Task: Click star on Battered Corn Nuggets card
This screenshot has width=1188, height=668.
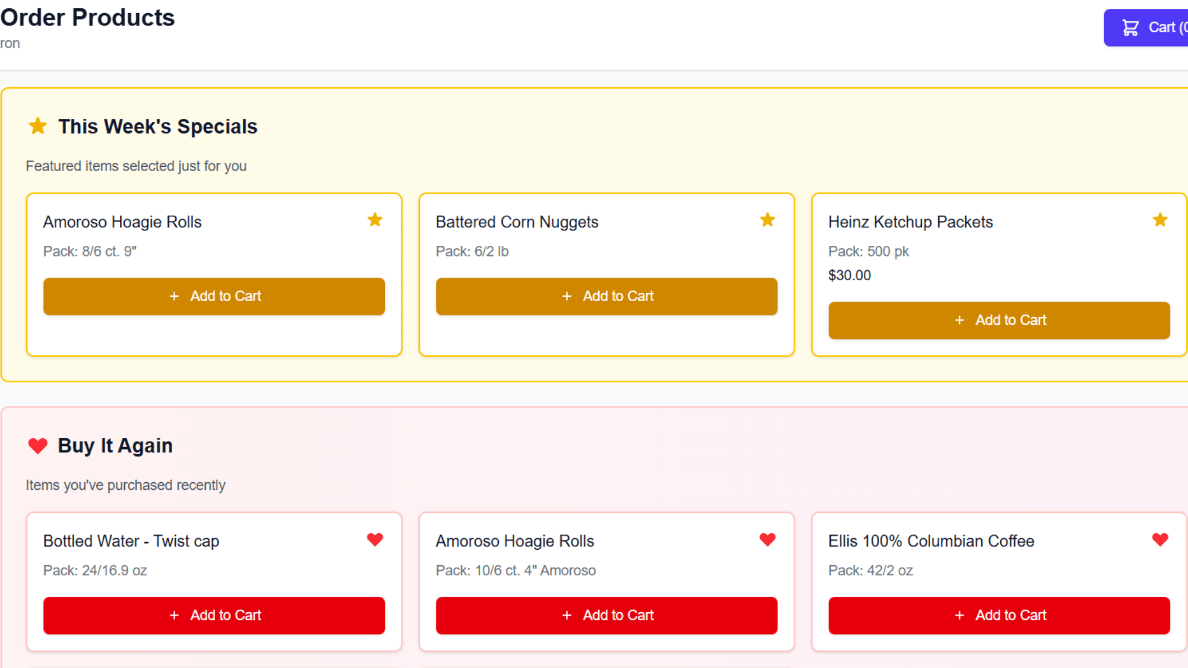Action: tap(767, 220)
